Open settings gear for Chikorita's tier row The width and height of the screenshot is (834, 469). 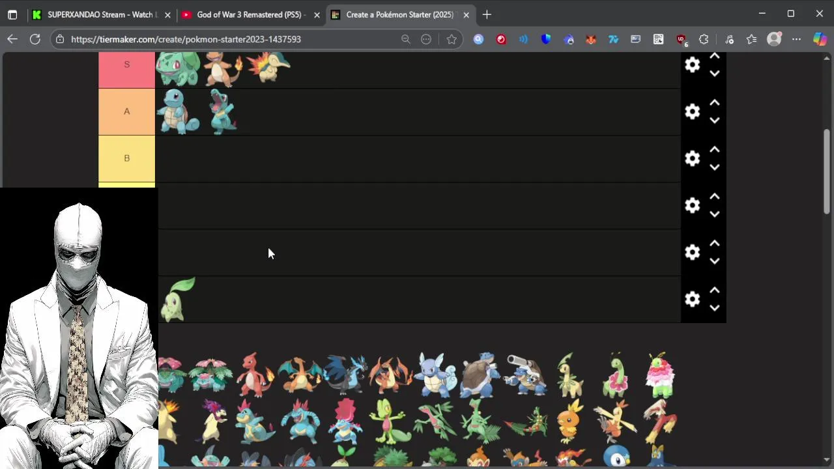click(x=692, y=299)
